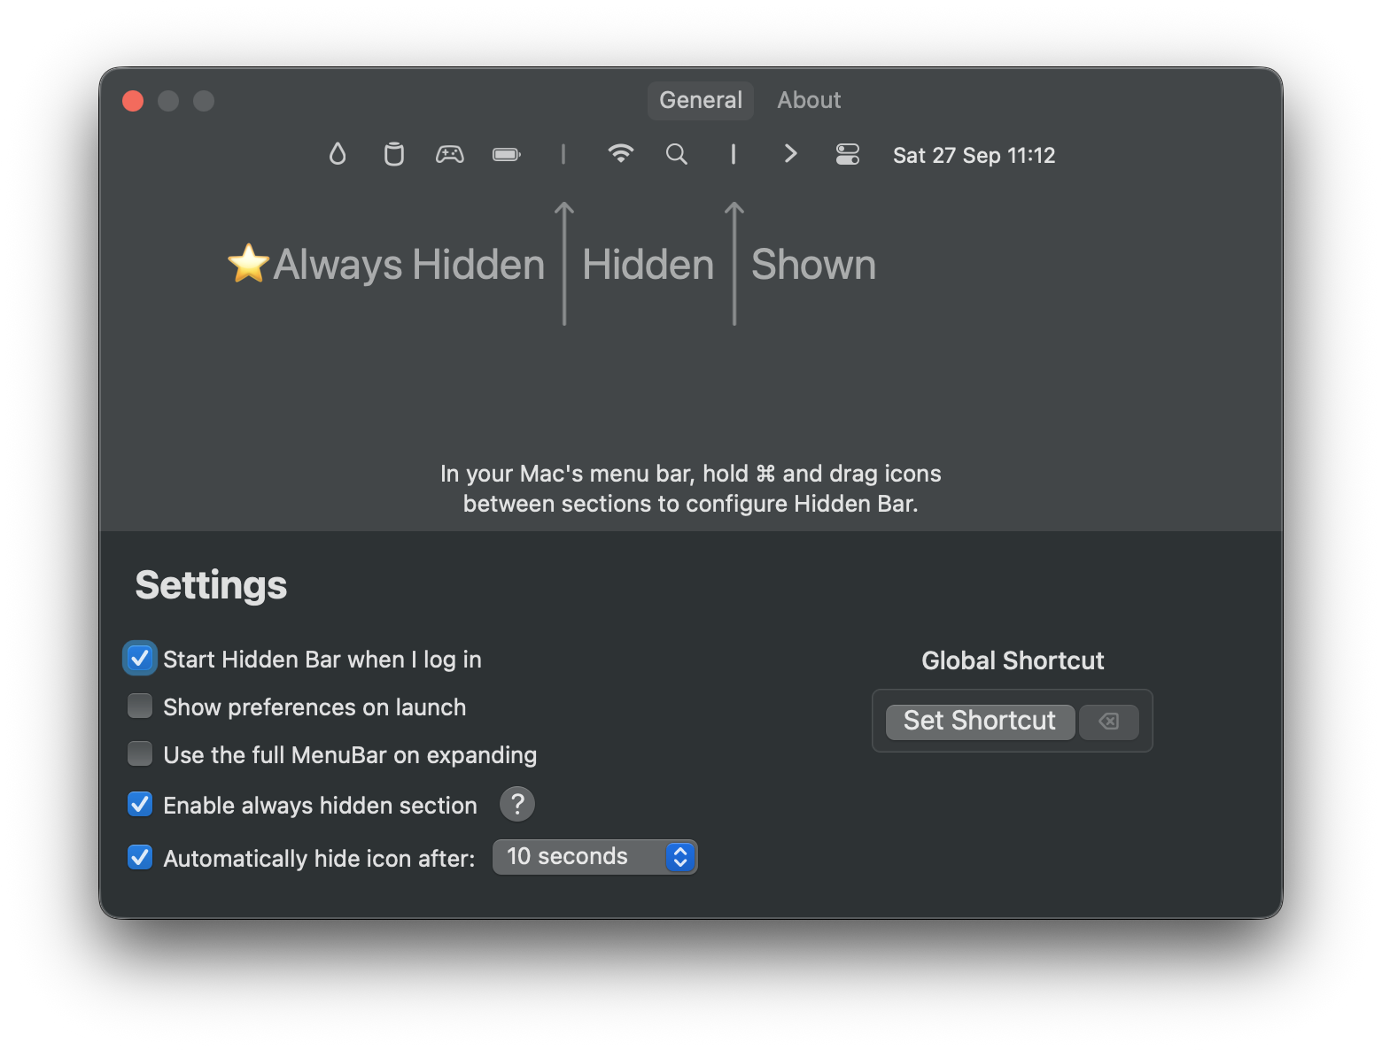Screen dimensions: 1382x1050
Task: Switch to the About tab
Action: pyautogui.click(x=809, y=100)
